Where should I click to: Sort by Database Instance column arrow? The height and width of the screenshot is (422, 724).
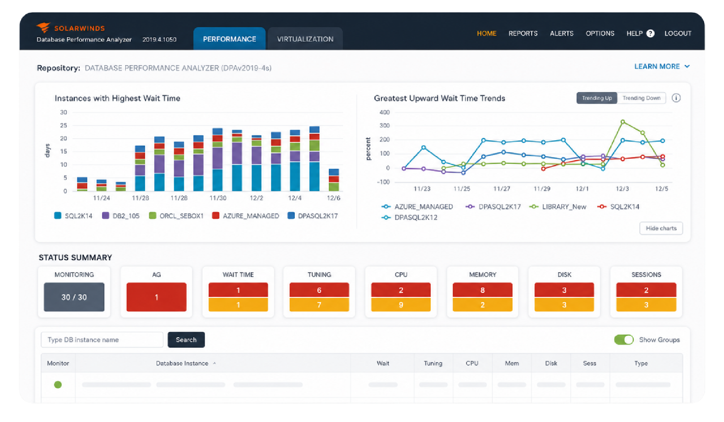coord(214,363)
